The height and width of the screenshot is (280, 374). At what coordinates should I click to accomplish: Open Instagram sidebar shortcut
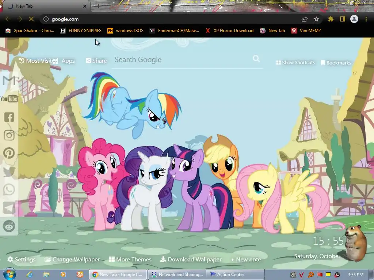[9, 135]
